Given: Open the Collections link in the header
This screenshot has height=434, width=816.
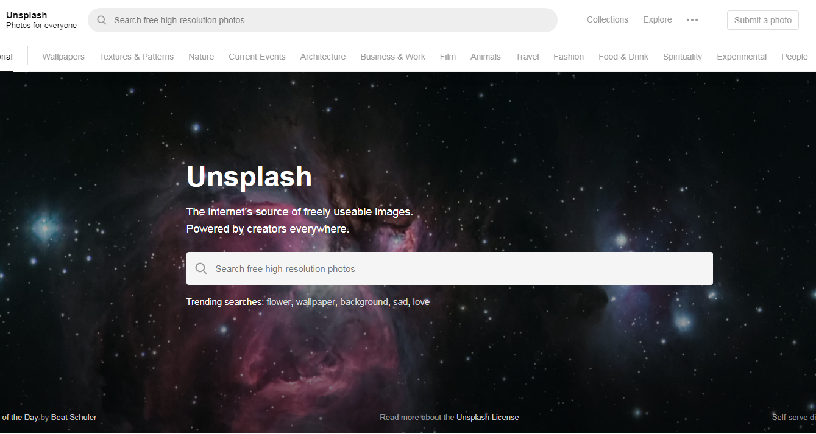Looking at the screenshot, I should click(x=608, y=19).
